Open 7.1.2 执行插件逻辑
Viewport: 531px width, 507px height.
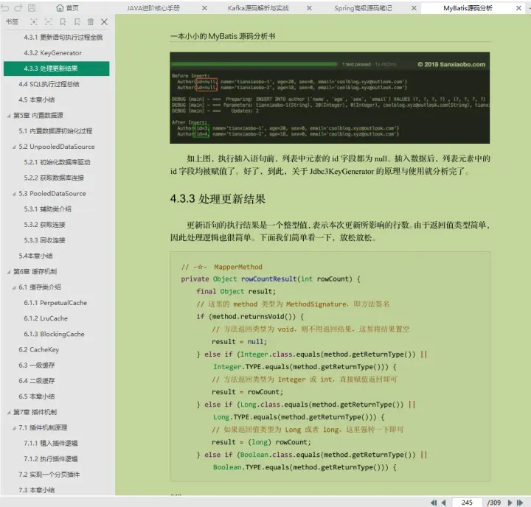(x=50, y=459)
